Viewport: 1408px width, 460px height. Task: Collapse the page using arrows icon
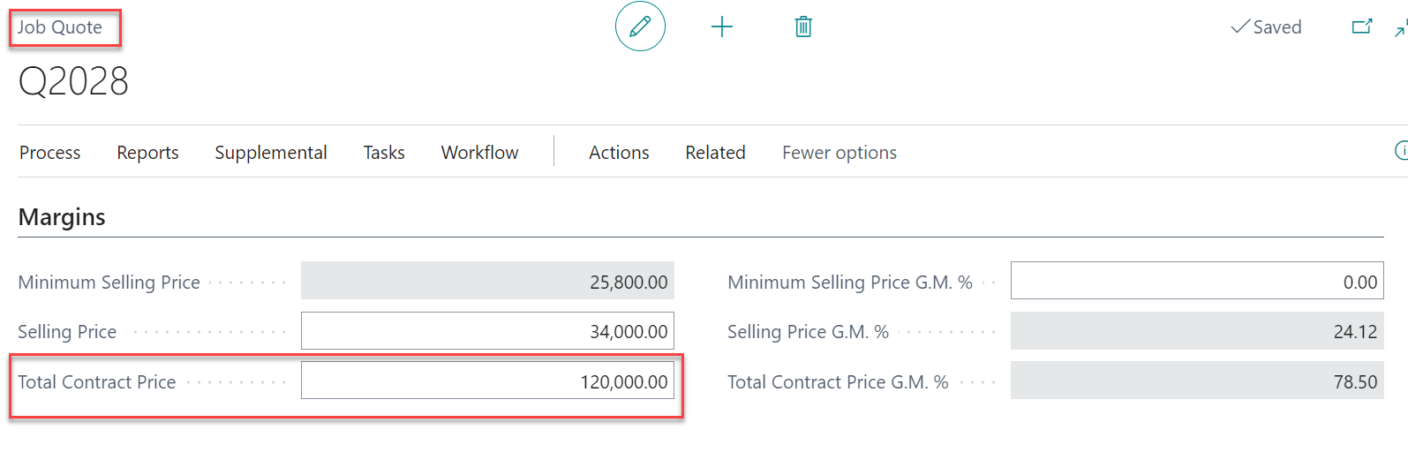(1401, 29)
